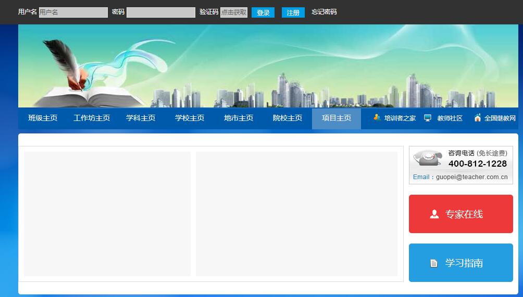This screenshot has height=297, width=523.
Task: Open the blue 学习指南 button
Action: point(461,263)
